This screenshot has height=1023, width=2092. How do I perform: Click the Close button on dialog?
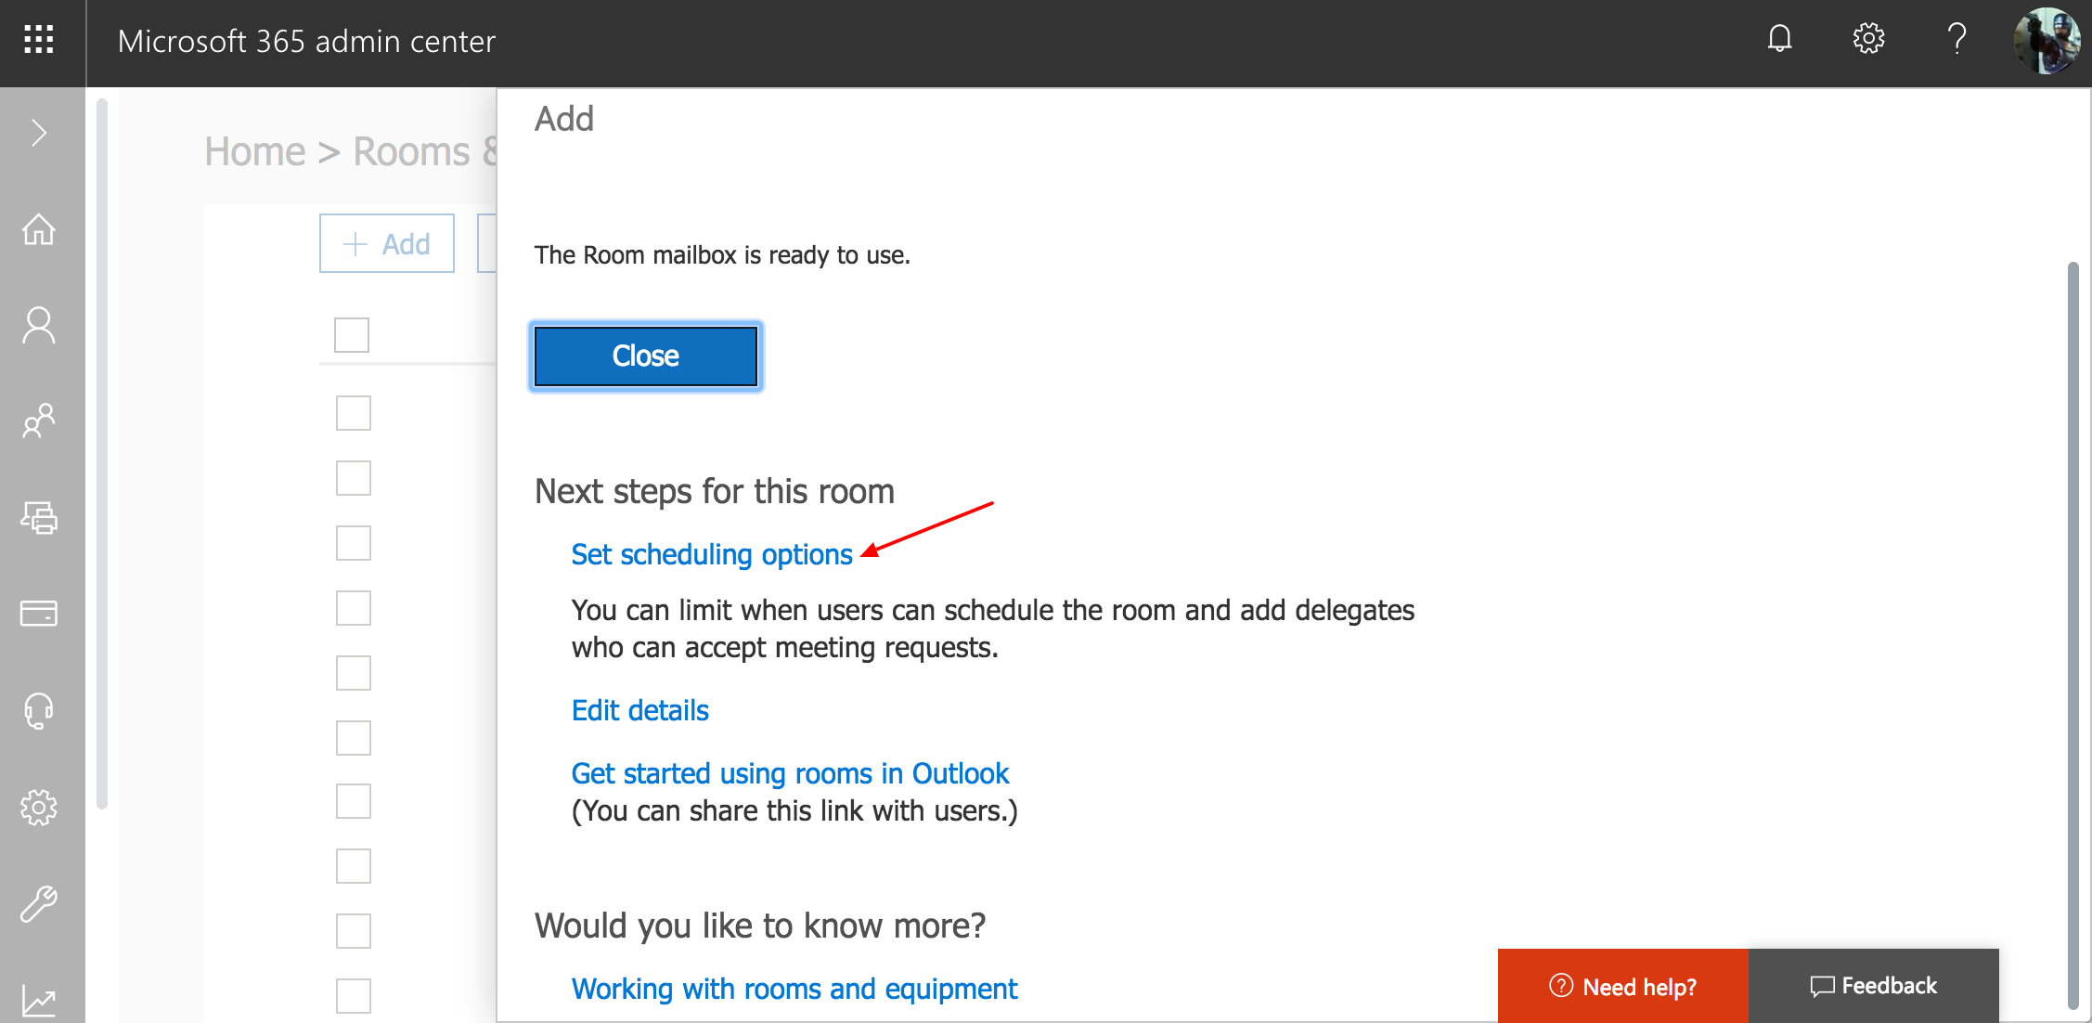tap(647, 355)
